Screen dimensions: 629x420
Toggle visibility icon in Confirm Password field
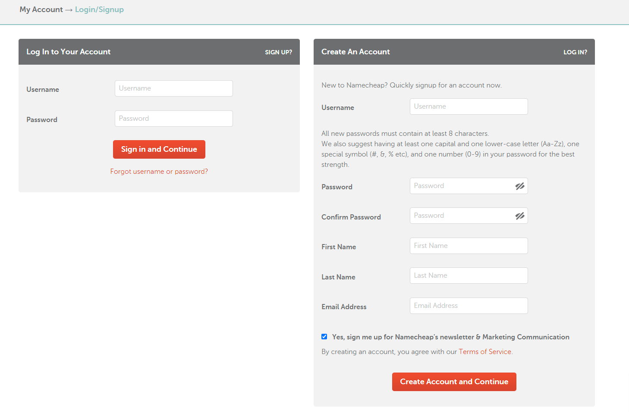tap(520, 216)
